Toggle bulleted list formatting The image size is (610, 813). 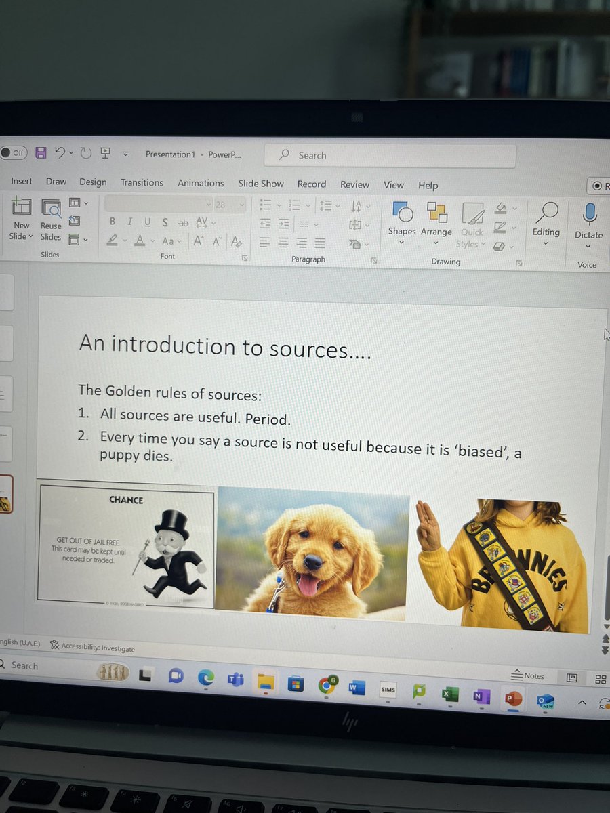(x=266, y=205)
